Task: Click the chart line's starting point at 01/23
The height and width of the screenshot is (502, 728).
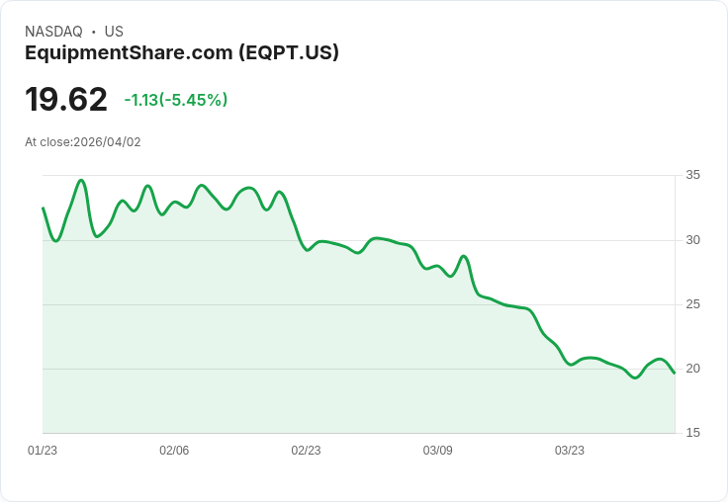Action: pos(44,208)
